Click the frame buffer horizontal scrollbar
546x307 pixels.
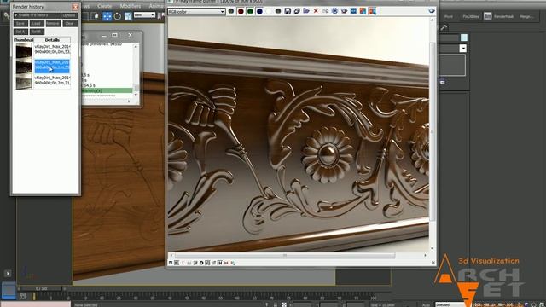tap(284, 256)
